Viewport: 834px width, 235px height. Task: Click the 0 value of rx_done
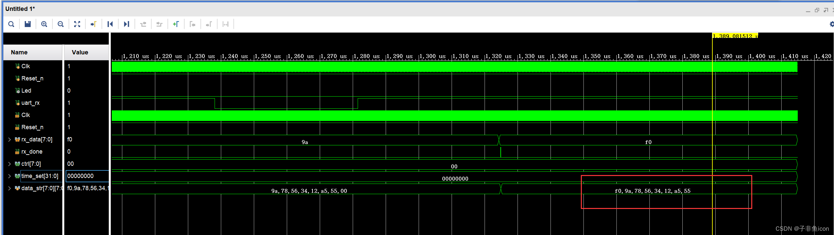click(69, 152)
